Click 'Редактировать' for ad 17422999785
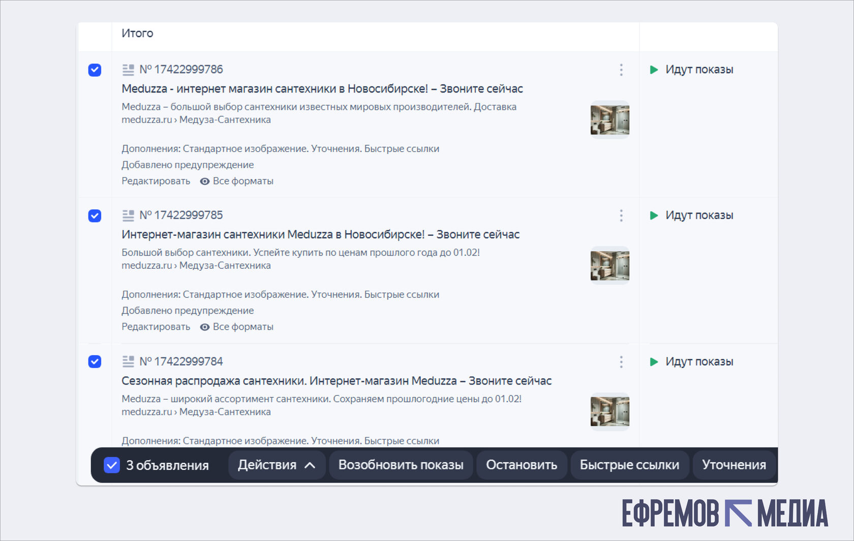854x541 pixels. (156, 327)
